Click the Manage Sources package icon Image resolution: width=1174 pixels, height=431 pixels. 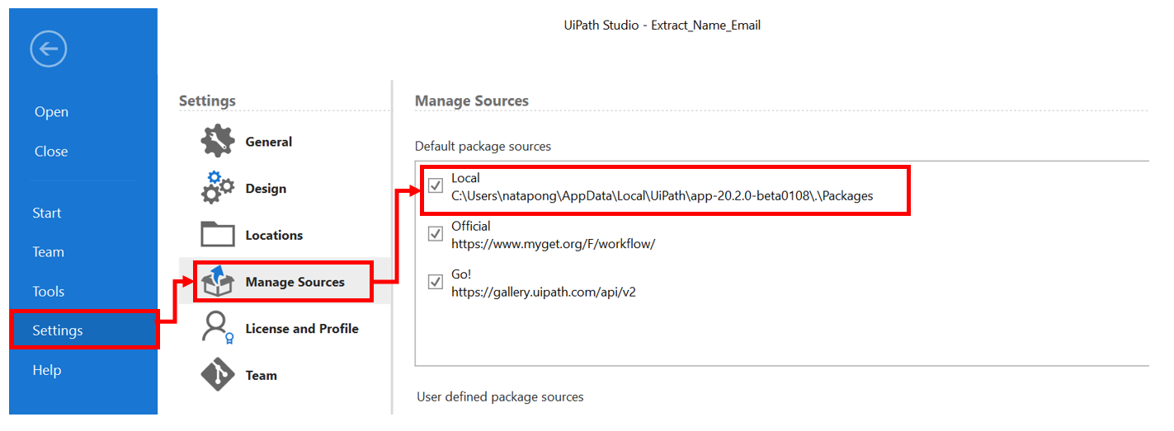(x=218, y=281)
